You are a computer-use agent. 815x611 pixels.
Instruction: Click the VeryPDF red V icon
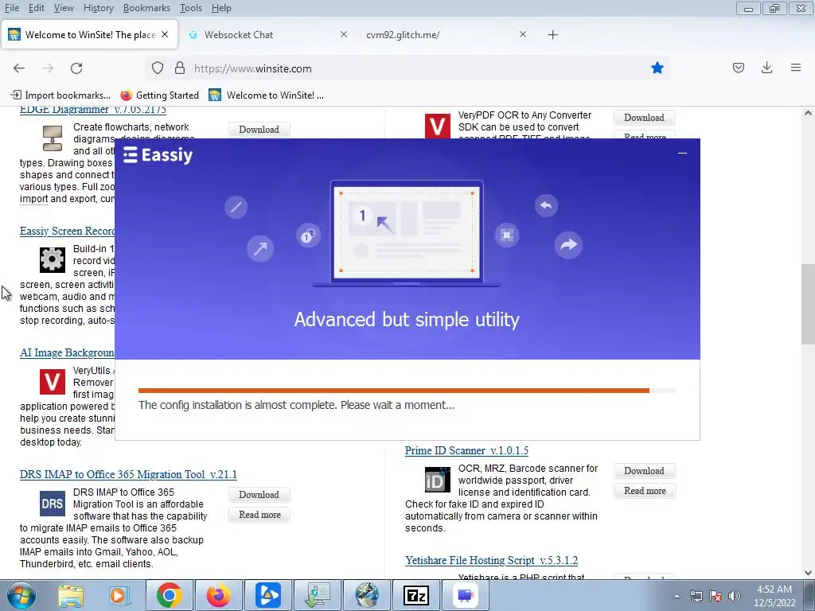pyautogui.click(x=437, y=126)
